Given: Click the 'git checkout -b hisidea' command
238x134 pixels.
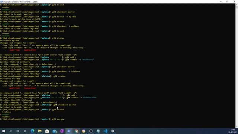Looking at the screenshot, I should 66,71.
